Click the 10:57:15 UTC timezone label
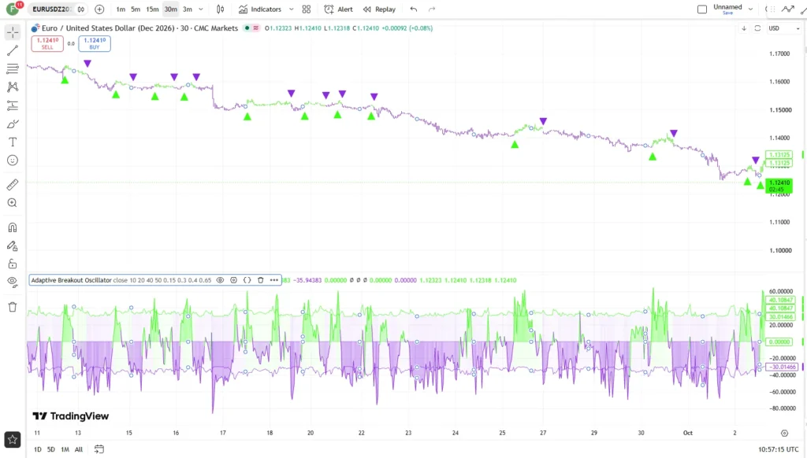807x458 pixels. (x=778, y=449)
